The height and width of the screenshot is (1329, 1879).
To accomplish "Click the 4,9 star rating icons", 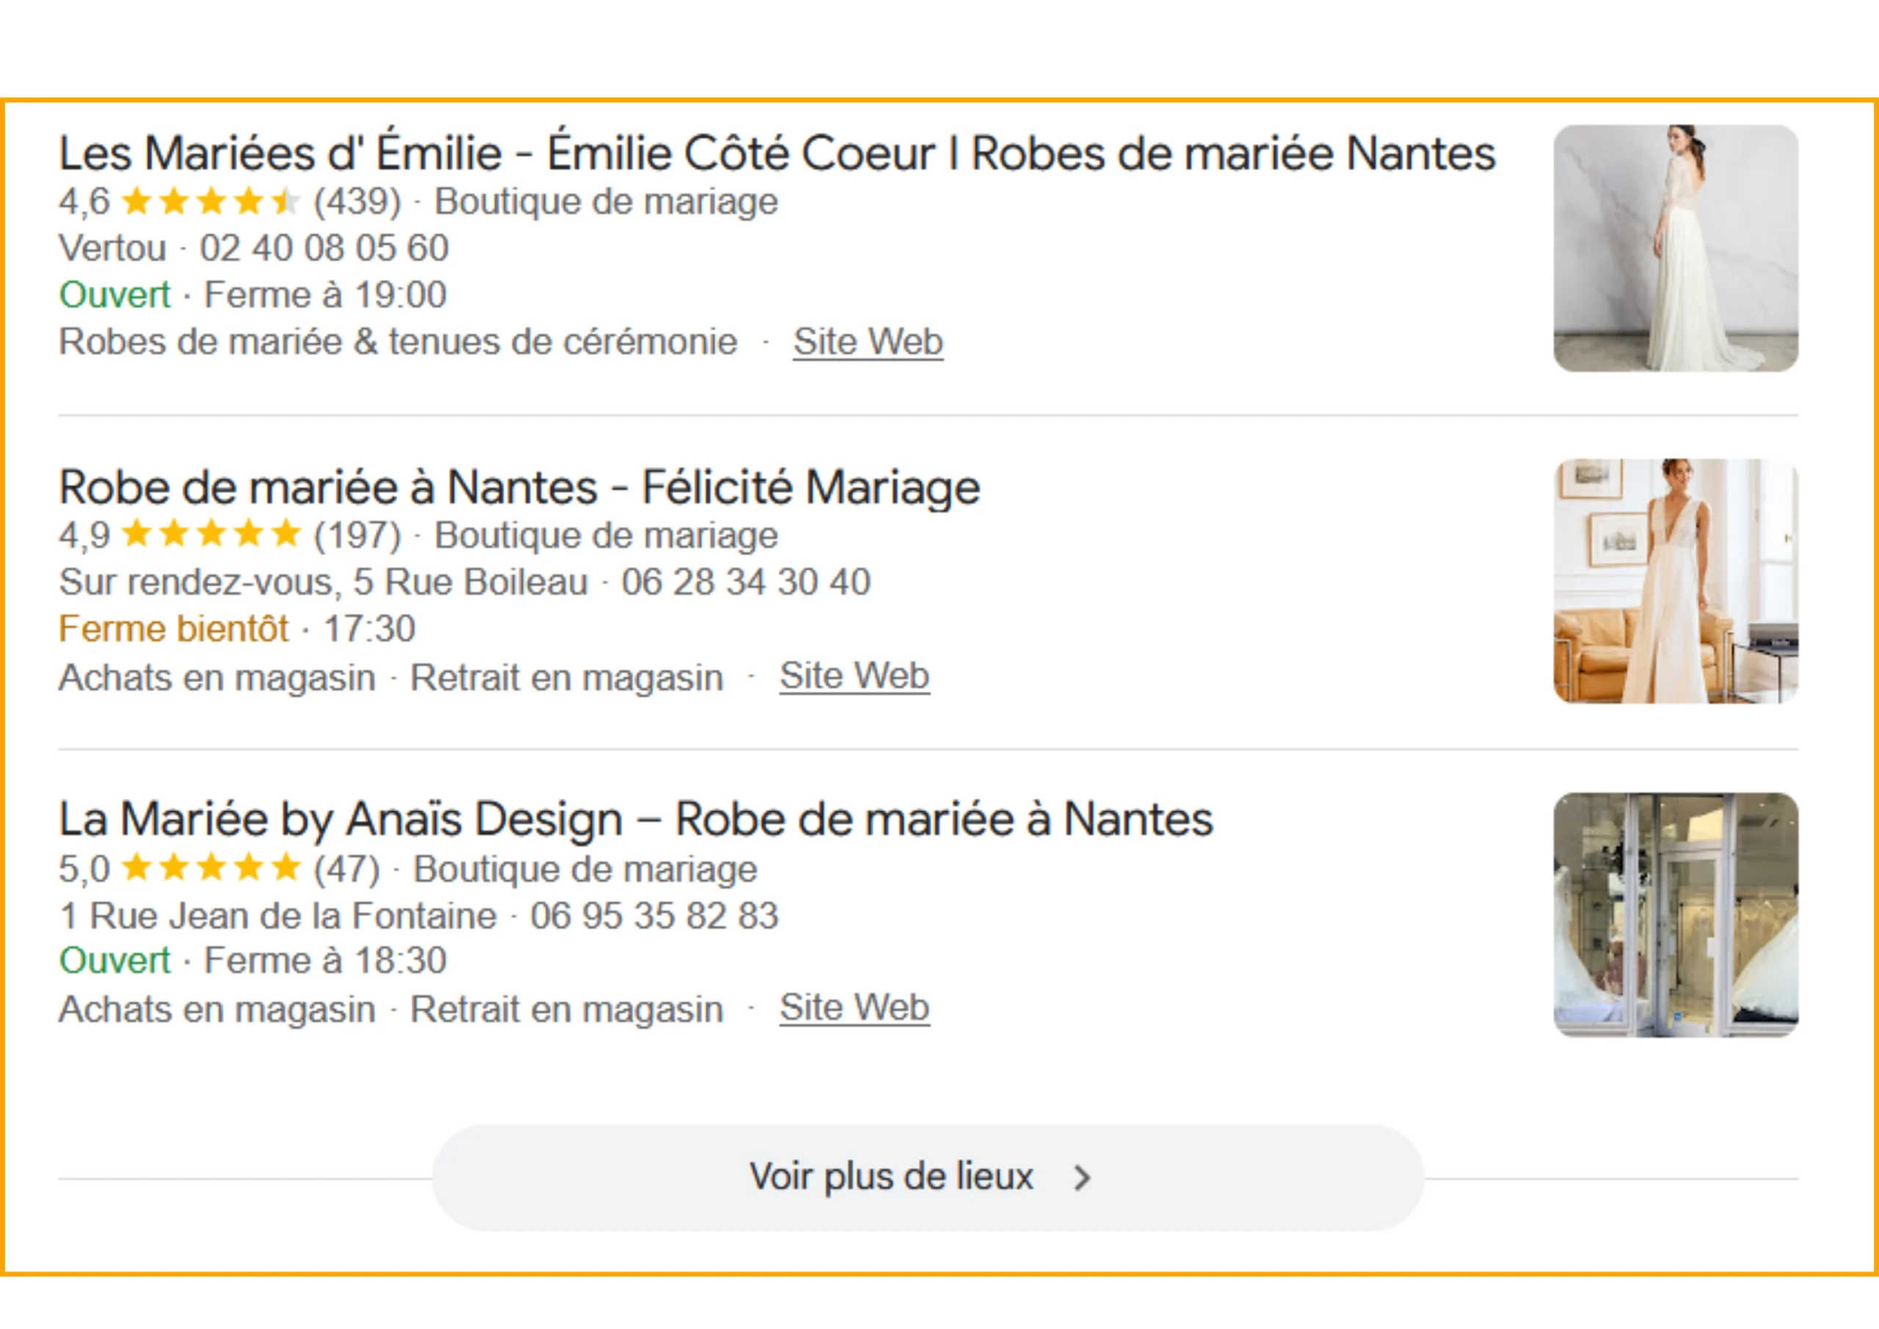I will 211,535.
